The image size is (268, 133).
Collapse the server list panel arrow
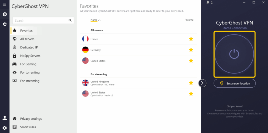click(202, 83)
